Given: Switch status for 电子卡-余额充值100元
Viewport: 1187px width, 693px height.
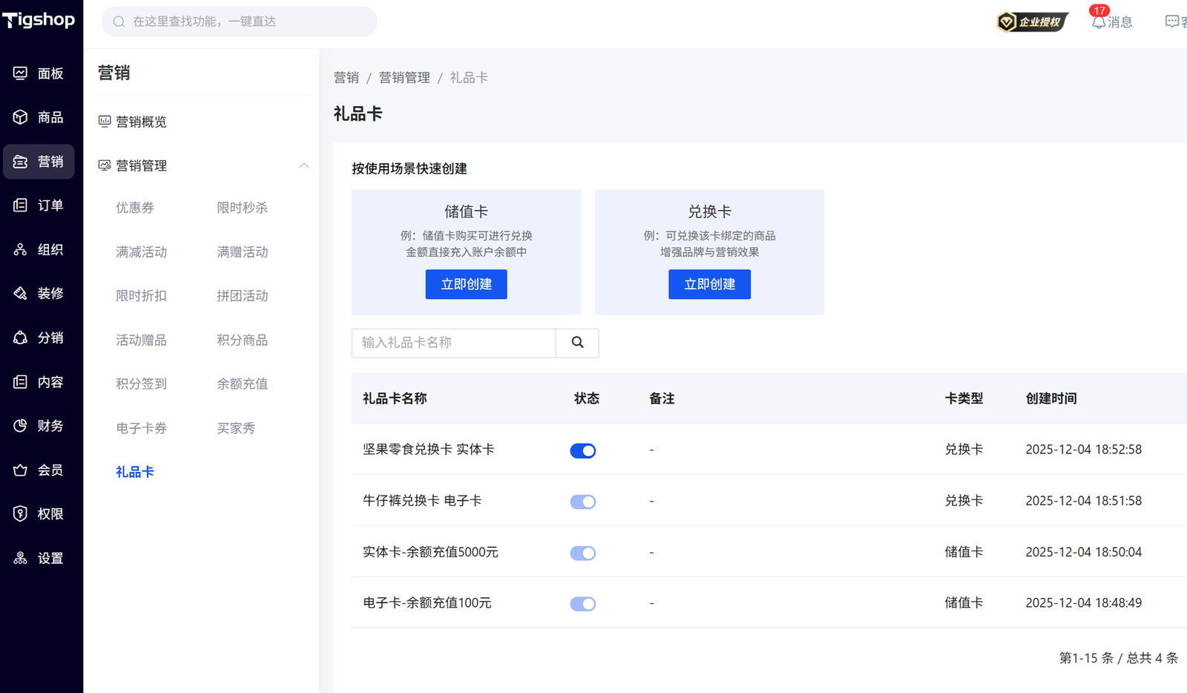Looking at the screenshot, I should (582, 604).
